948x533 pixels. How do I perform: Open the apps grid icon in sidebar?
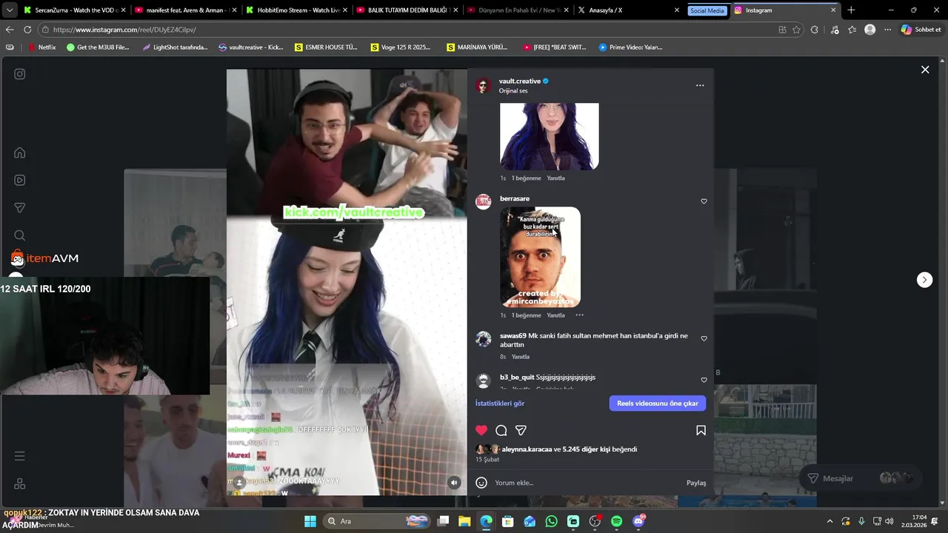[x=20, y=483]
